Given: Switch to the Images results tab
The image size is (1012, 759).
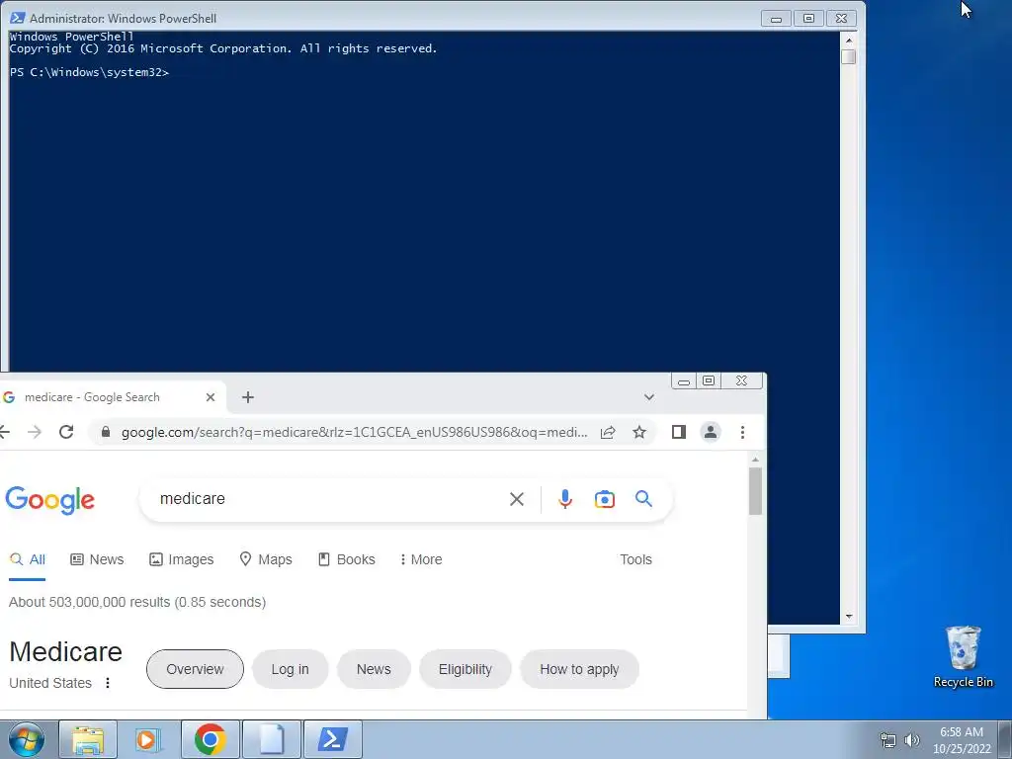Looking at the screenshot, I should (x=182, y=559).
